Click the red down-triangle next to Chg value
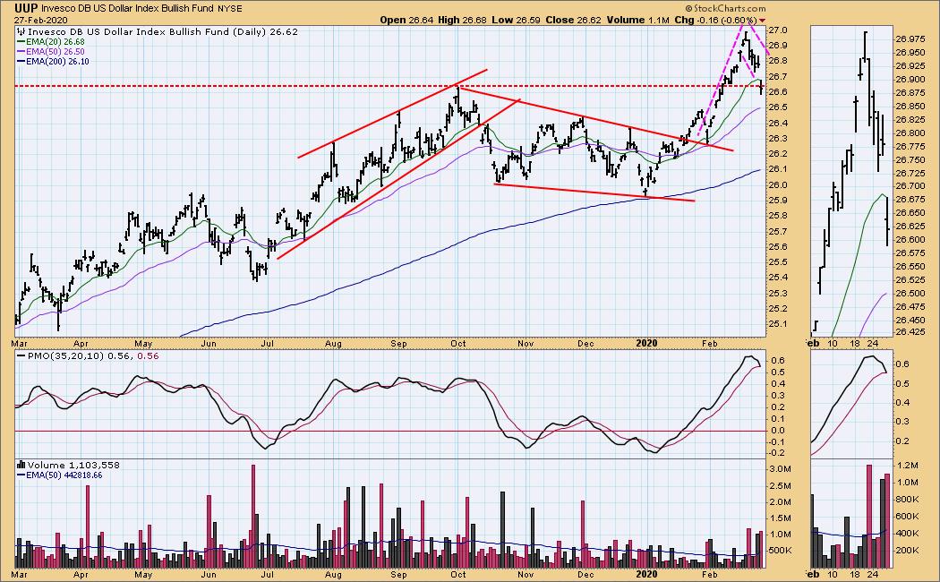The width and height of the screenshot is (940, 582). pos(763,20)
